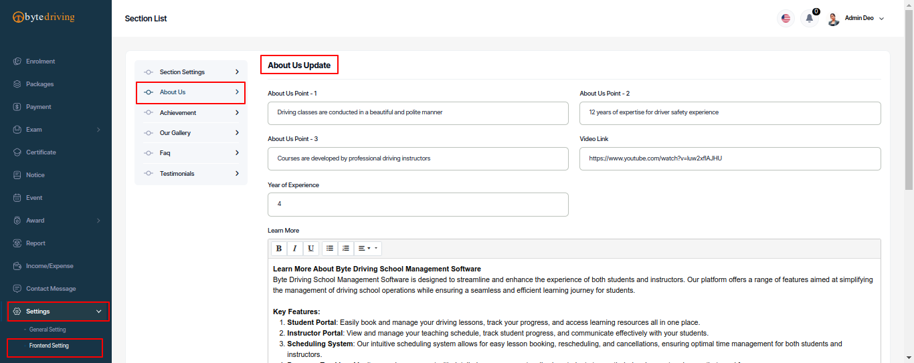Image resolution: width=914 pixels, height=363 pixels.
Task: Go to Packages page
Action: 39,84
